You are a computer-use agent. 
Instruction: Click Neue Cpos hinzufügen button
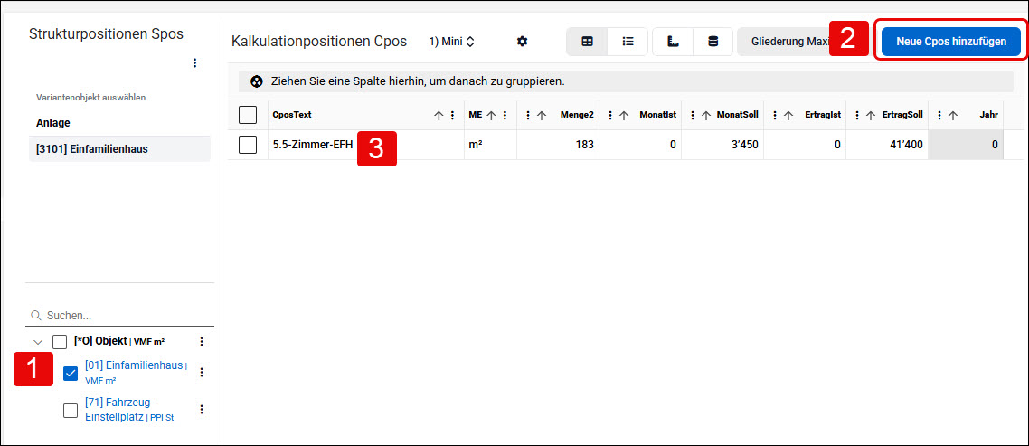[951, 42]
